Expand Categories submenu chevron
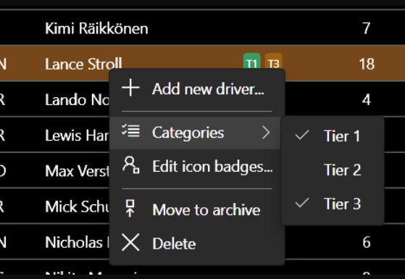Image resolution: width=405 pixels, height=279 pixels. click(266, 133)
